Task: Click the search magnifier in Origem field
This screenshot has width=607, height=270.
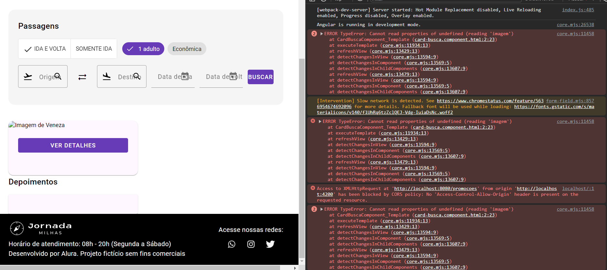Action: pos(58,76)
